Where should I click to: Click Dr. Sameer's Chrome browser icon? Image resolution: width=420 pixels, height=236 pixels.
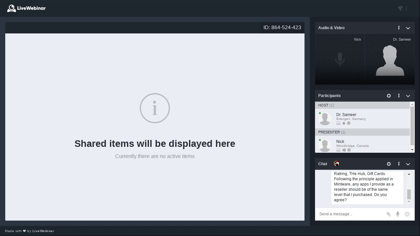(x=349, y=123)
